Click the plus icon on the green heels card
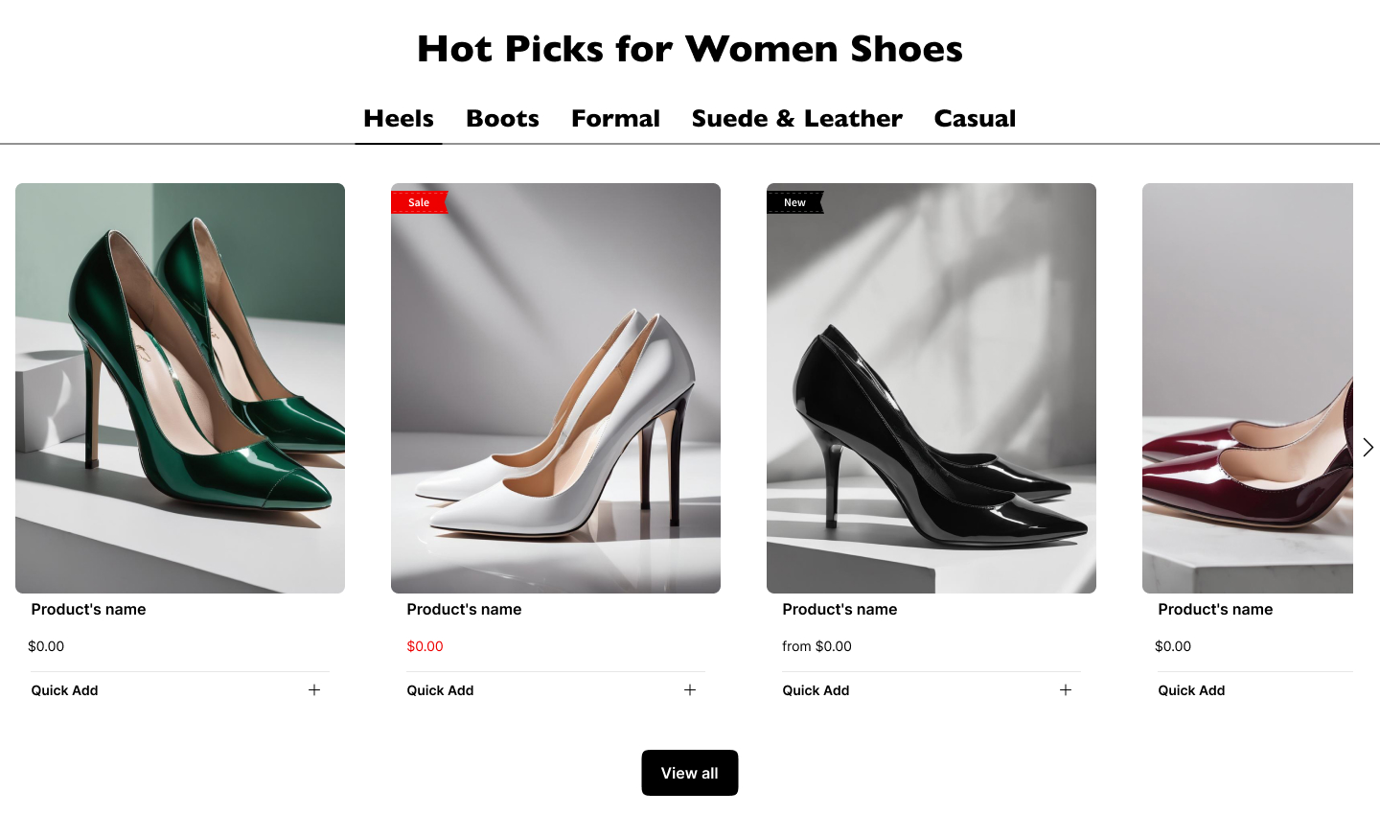Image resolution: width=1380 pixels, height=815 pixels. pos(314,690)
